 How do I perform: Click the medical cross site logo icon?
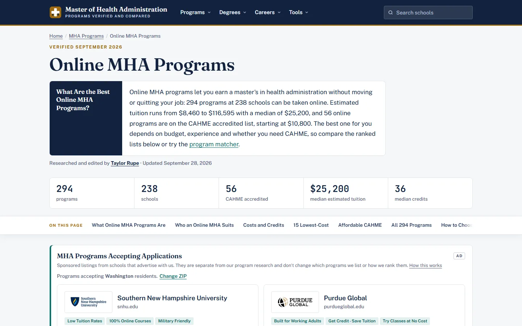coord(55,12)
